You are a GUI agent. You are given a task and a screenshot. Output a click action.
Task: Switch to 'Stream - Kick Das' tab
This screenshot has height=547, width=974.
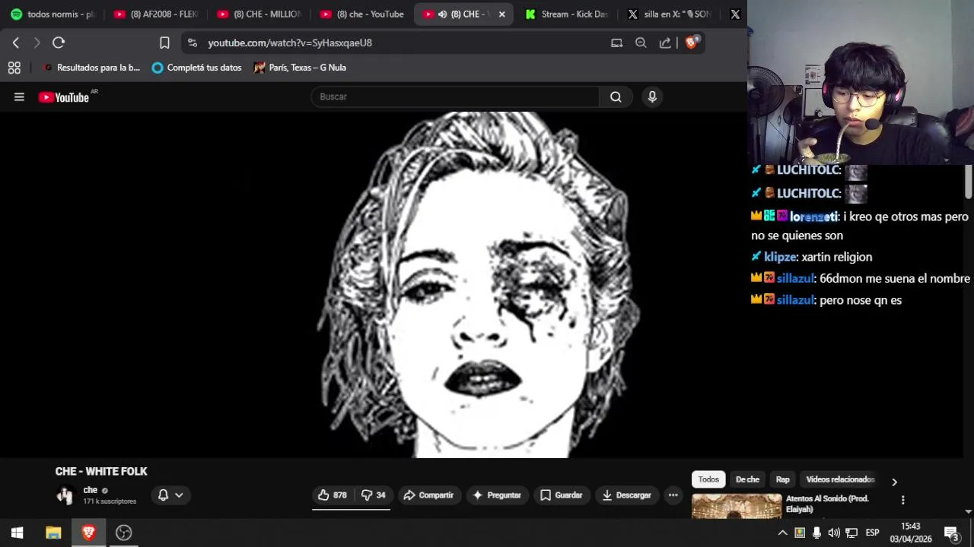point(567,14)
